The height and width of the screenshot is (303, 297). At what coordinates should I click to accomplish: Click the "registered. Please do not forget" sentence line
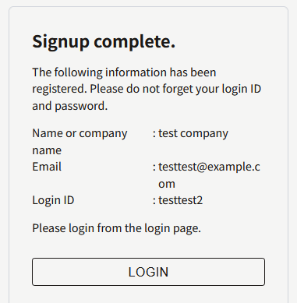tap(147, 89)
